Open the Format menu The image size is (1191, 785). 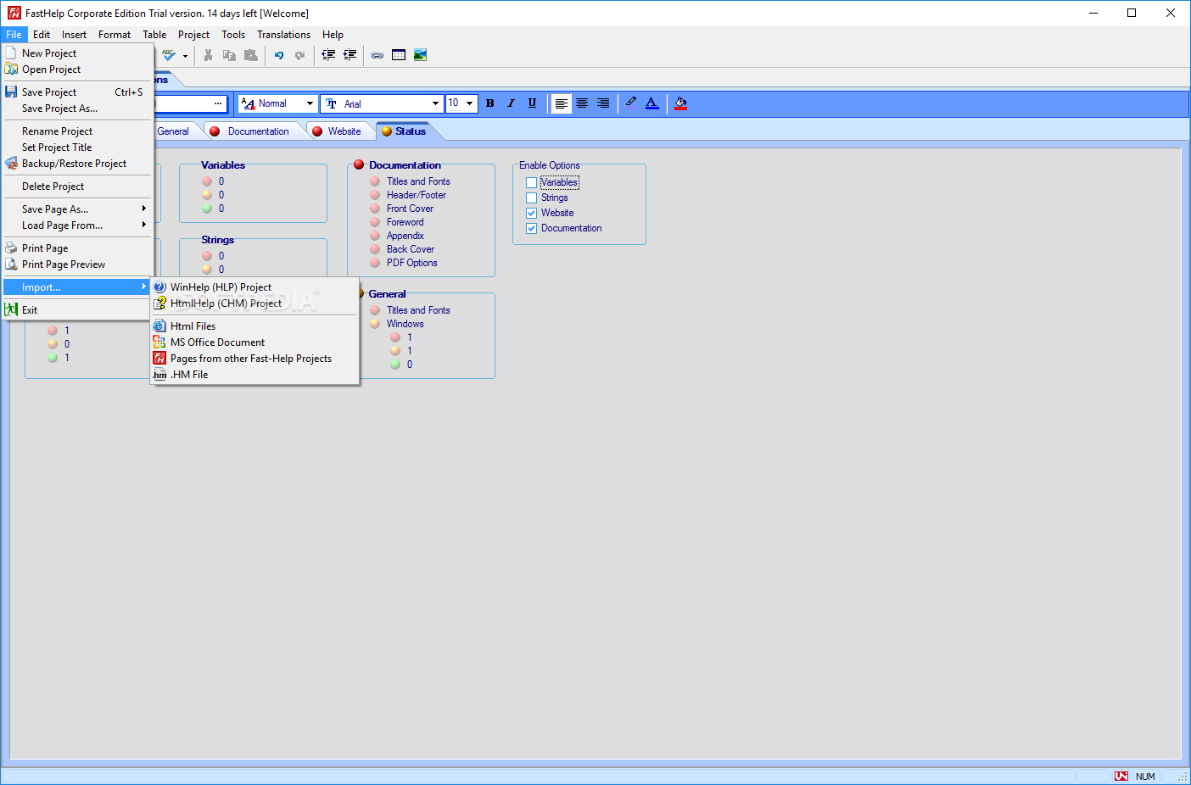(x=115, y=35)
